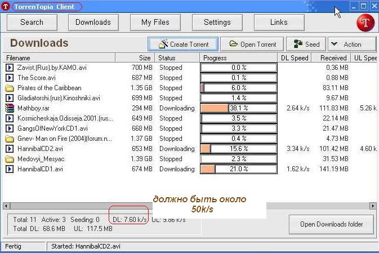Screen dimensions: 379x253
Task: Open the Search tab
Action: pyautogui.click(x=32, y=23)
